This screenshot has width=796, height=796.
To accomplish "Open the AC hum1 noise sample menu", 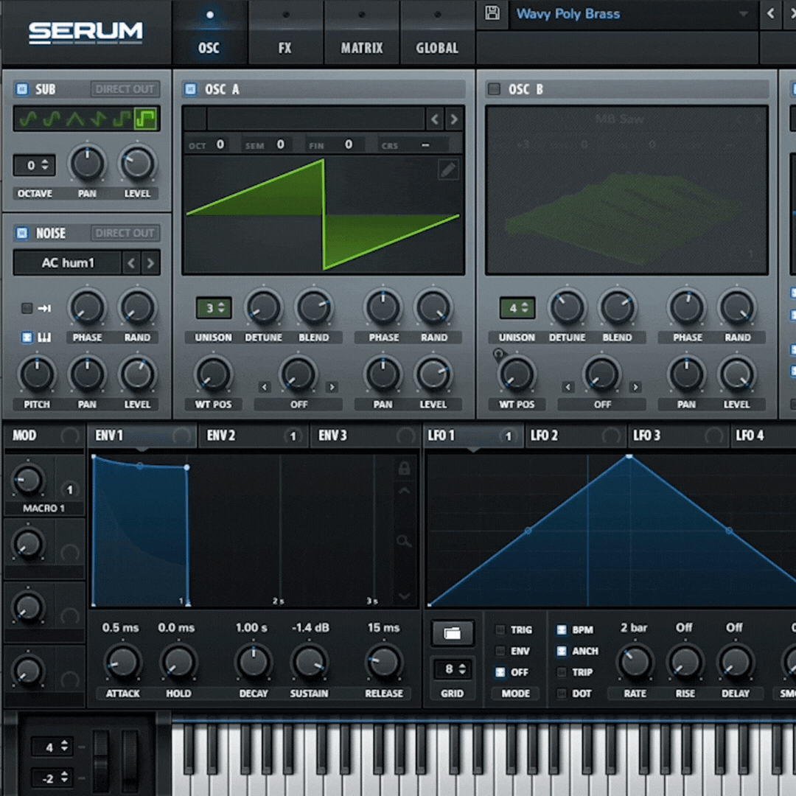I will pos(68,263).
